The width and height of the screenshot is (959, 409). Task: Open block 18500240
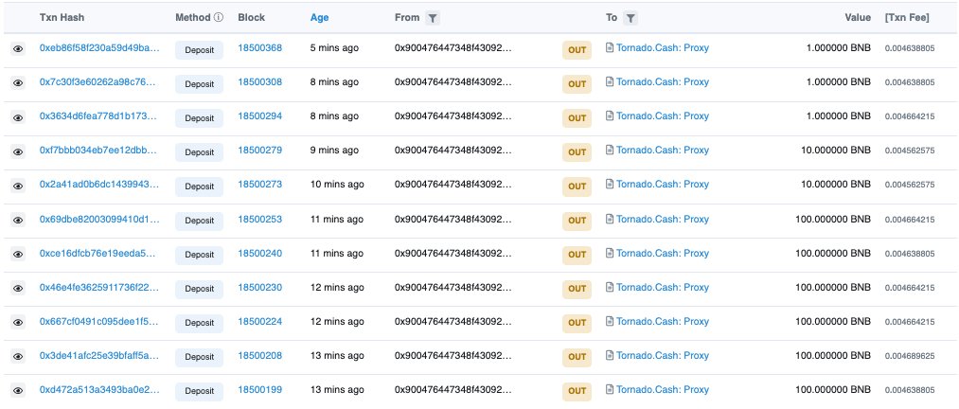[x=260, y=253]
